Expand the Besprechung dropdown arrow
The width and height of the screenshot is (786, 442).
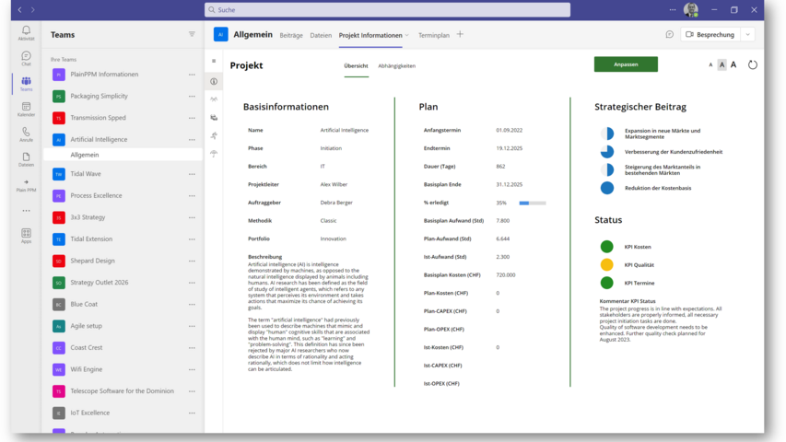(x=747, y=35)
